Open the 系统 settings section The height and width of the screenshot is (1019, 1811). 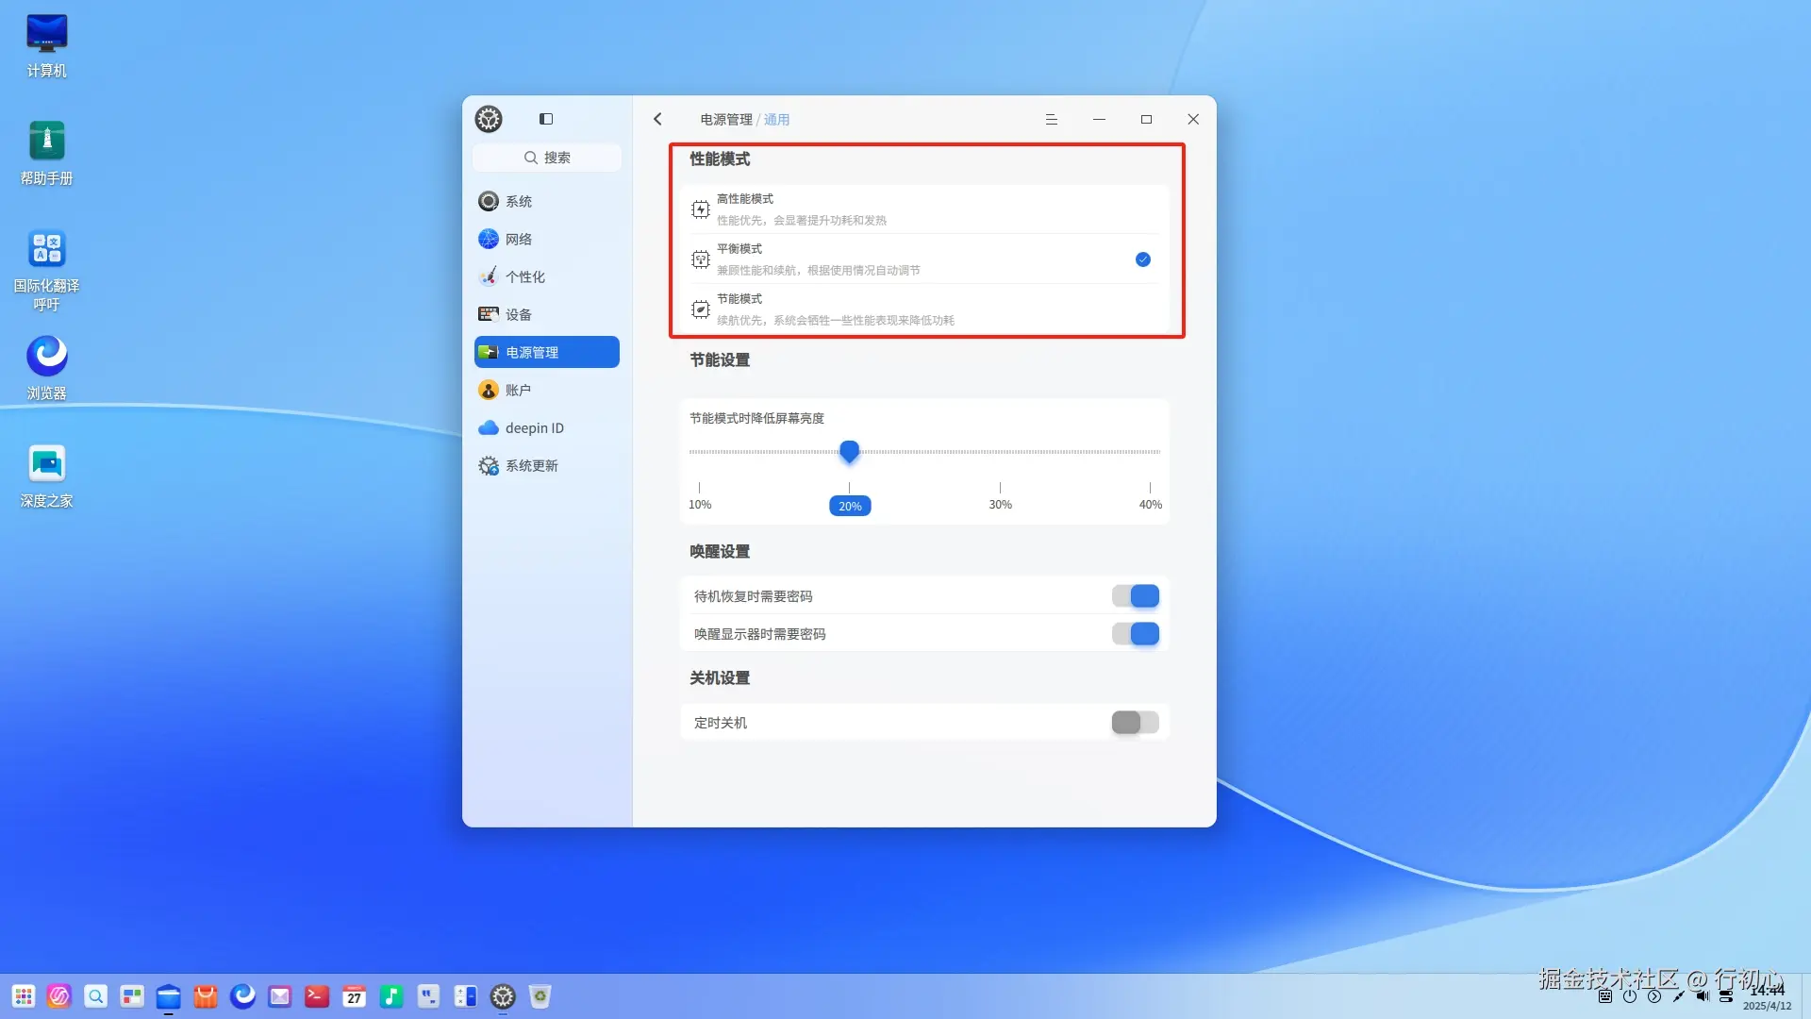pyautogui.click(x=547, y=201)
